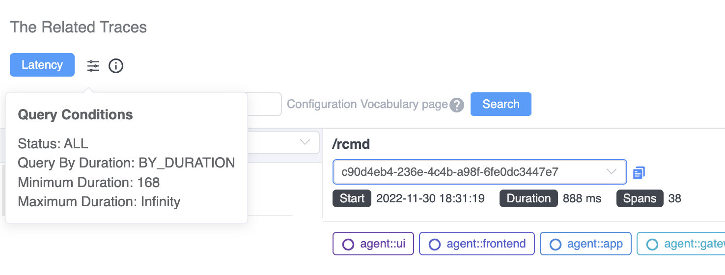Click the Spans label badge
This screenshot has height=275, width=725.
click(x=640, y=198)
